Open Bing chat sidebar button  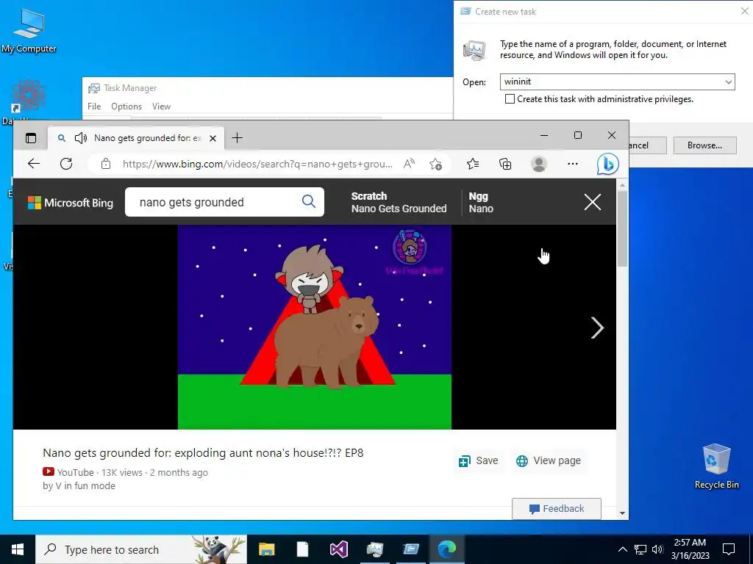click(607, 164)
